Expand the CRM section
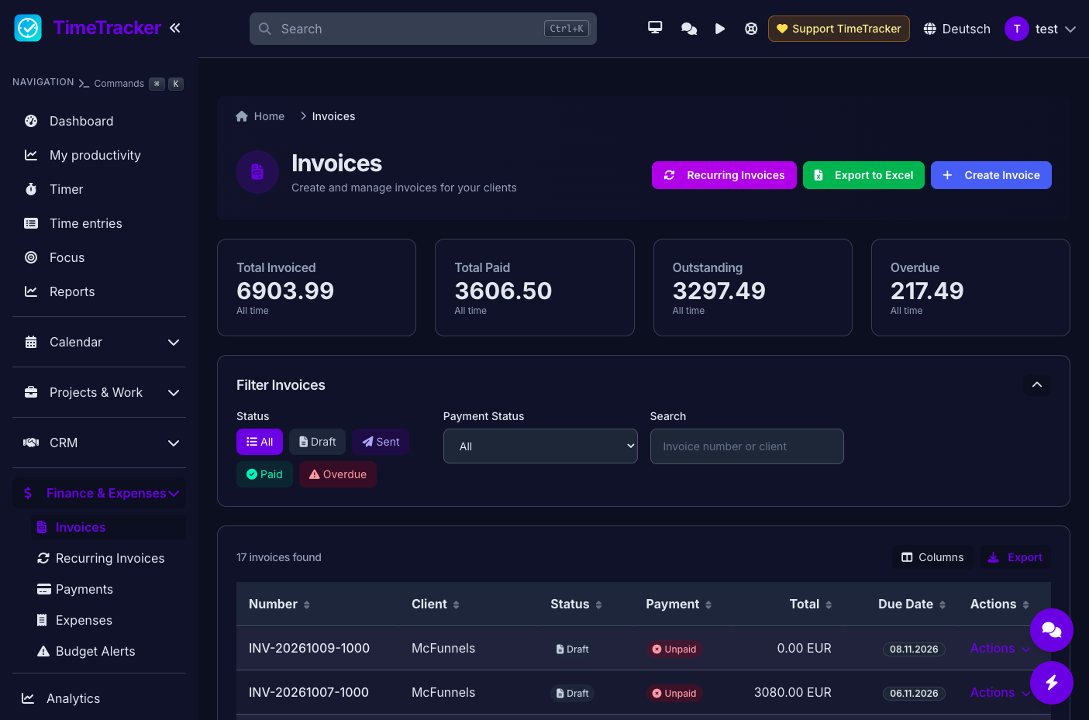 [99, 443]
